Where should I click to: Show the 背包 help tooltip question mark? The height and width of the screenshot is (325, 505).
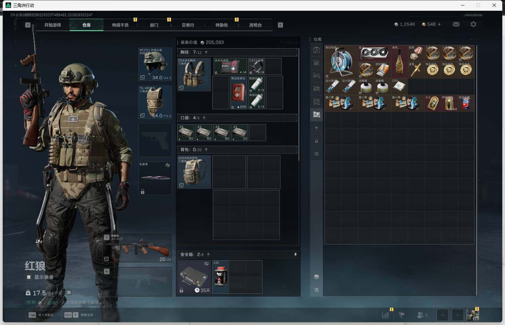click(x=206, y=150)
